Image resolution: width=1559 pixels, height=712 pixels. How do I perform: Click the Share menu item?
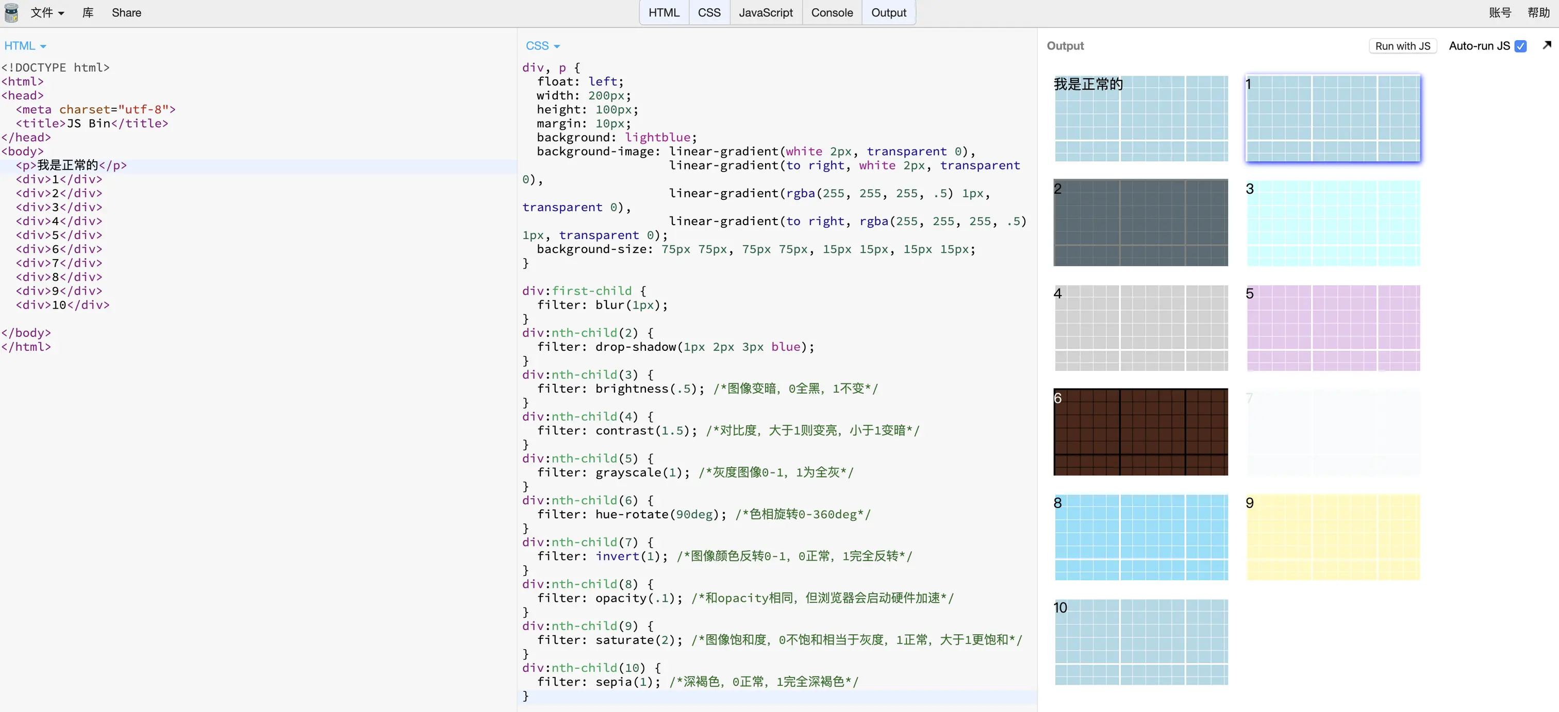pyautogui.click(x=126, y=13)
